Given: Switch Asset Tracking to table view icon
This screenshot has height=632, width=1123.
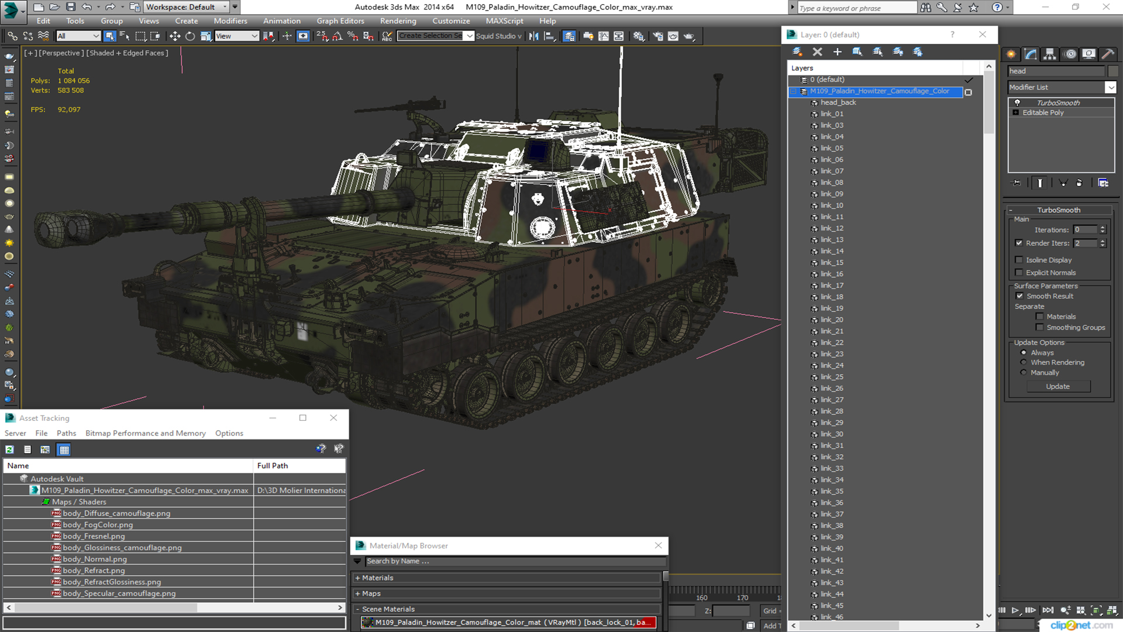Looking at the screenshot, I should point(64,449).
